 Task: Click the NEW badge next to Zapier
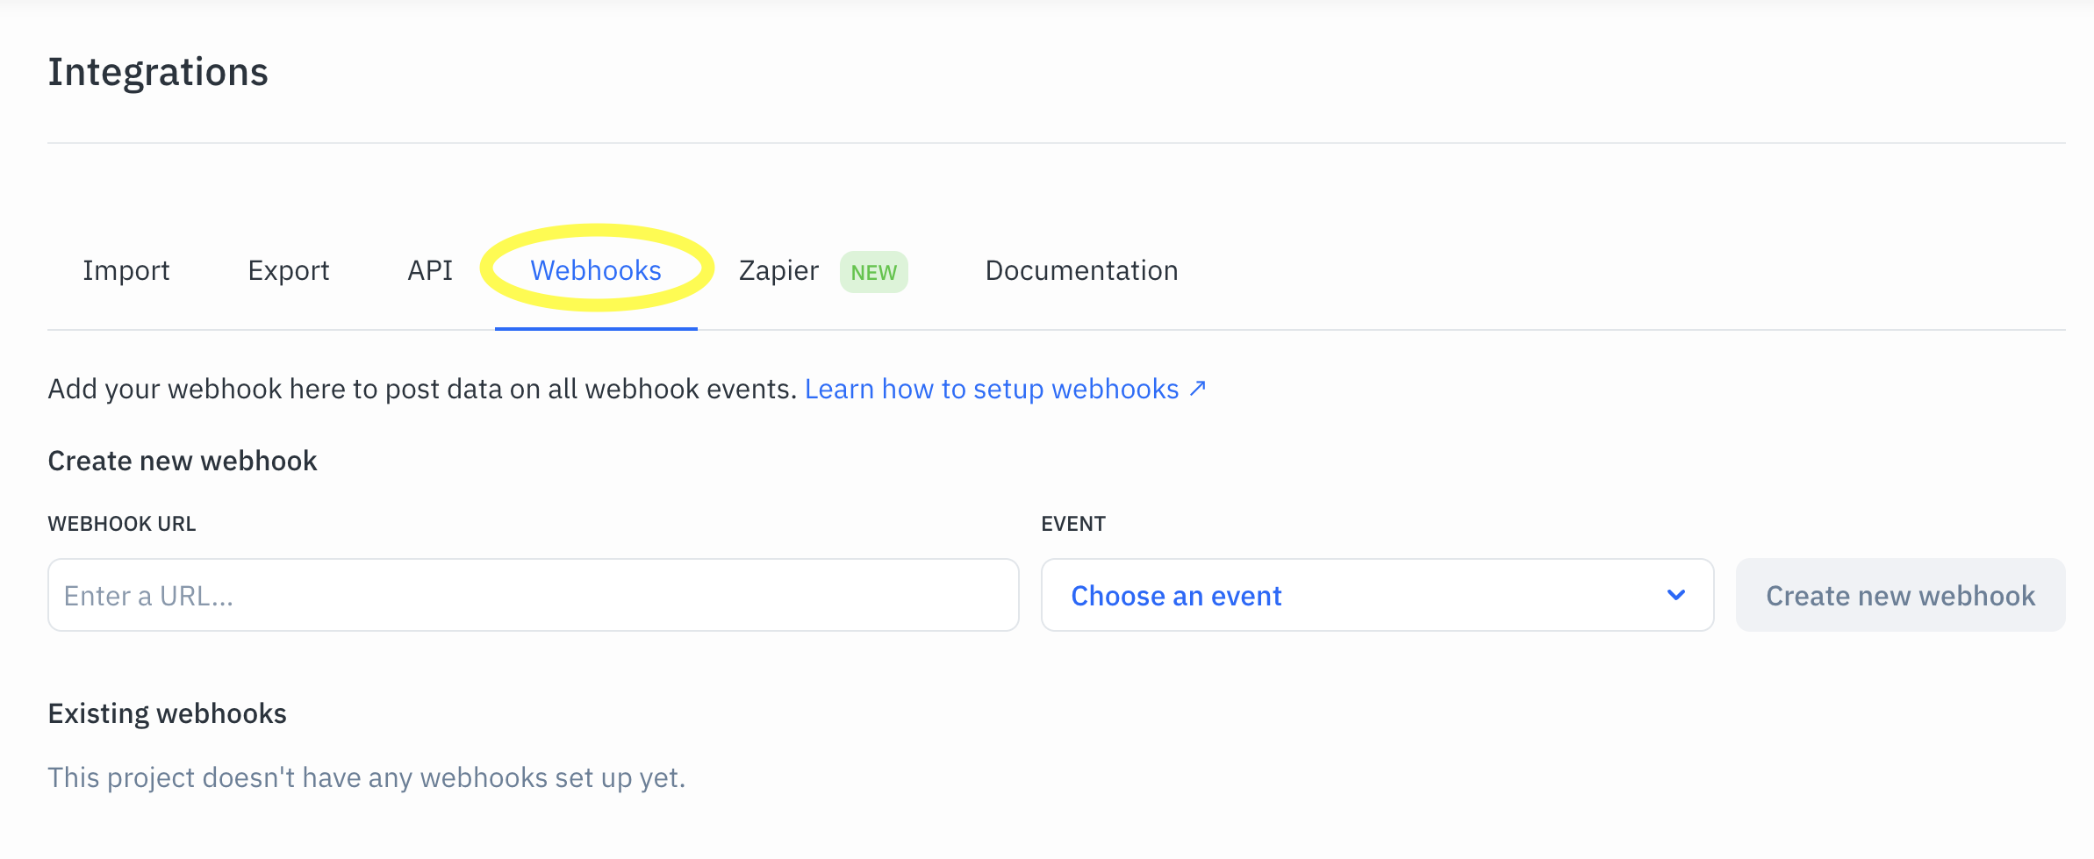(873, 272)
